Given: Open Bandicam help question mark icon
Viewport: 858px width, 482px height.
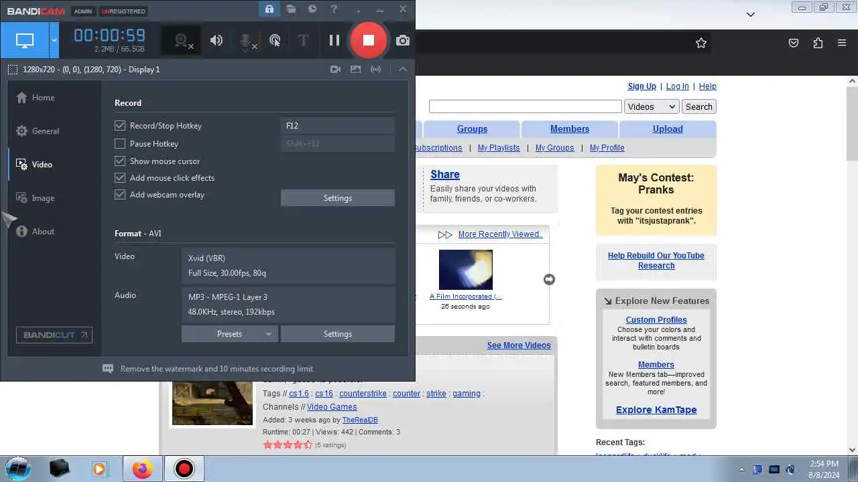Looking at the screenshot, I should [334, 9].
